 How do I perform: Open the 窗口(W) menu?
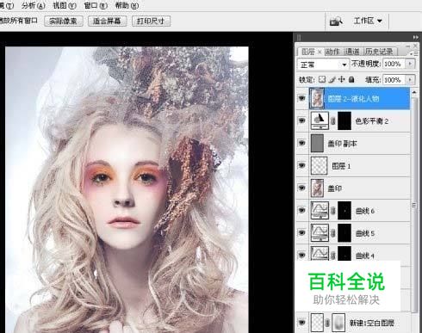tap(96, 5)
